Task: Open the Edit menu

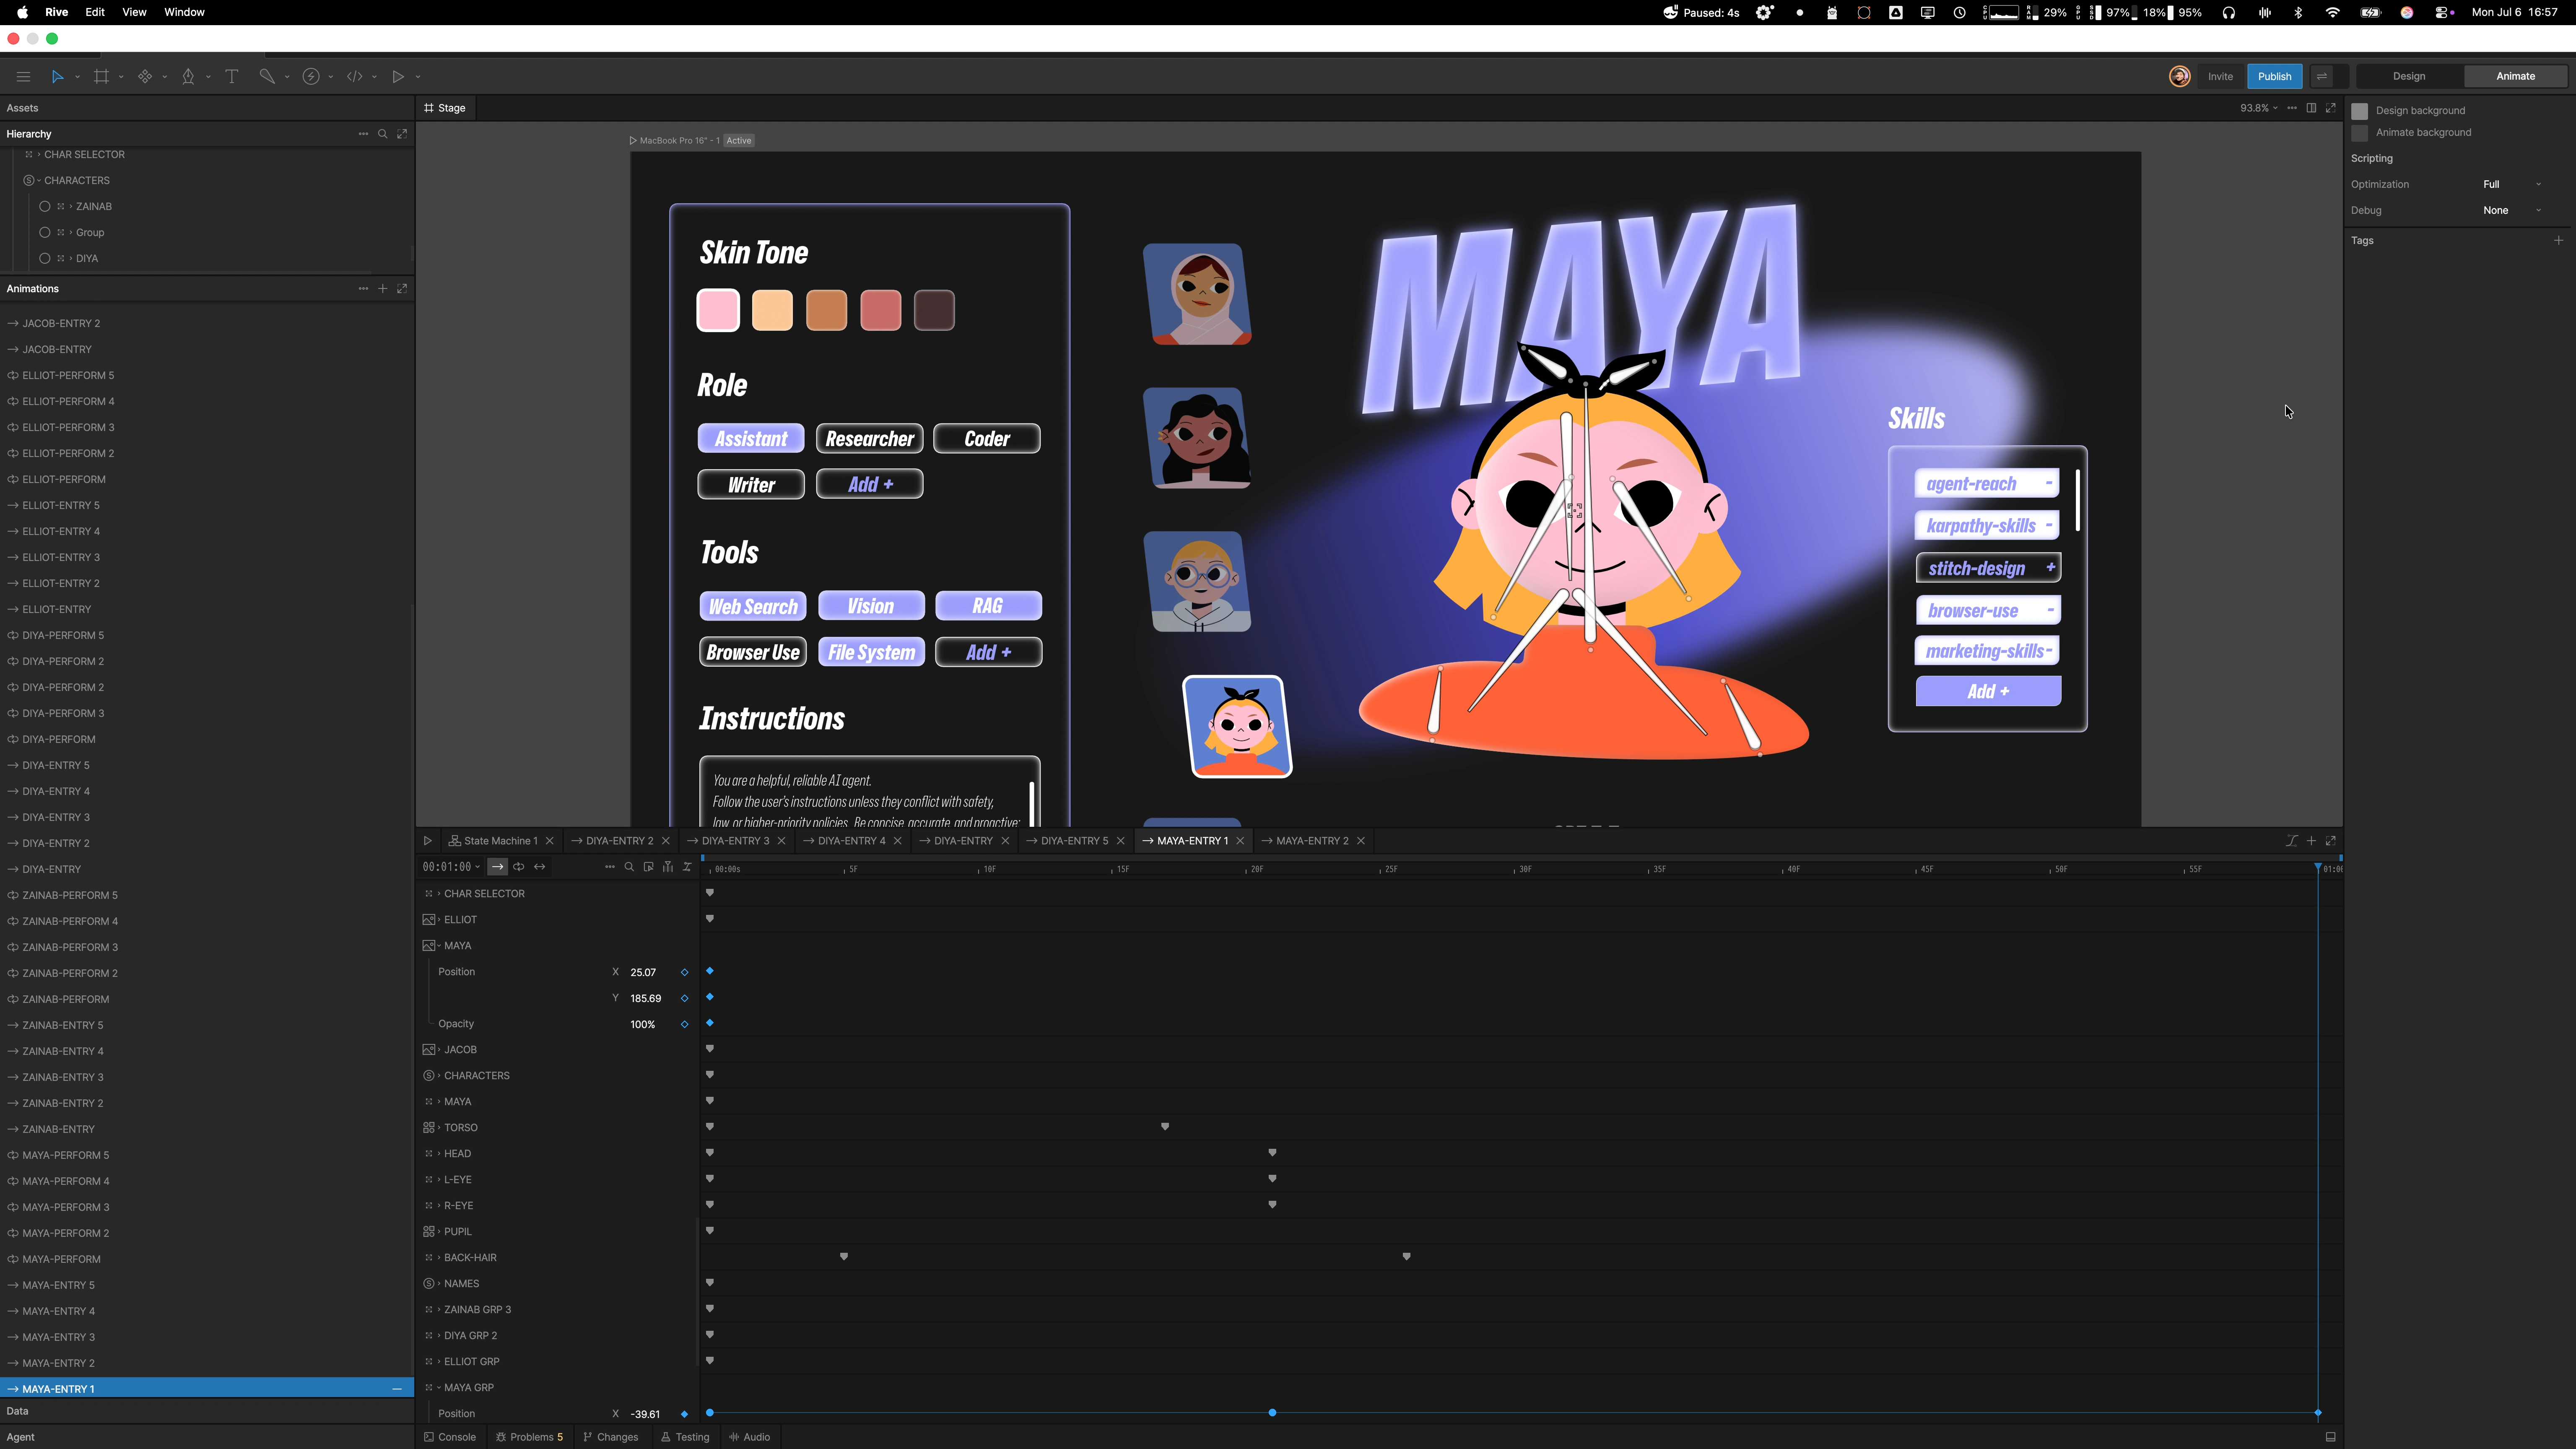Action: [x=95, y=12]
